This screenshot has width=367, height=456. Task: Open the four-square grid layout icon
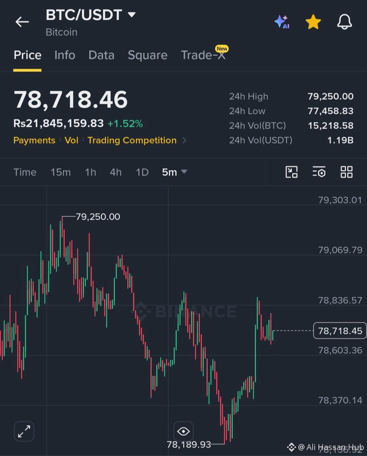[x=347, y=172]
